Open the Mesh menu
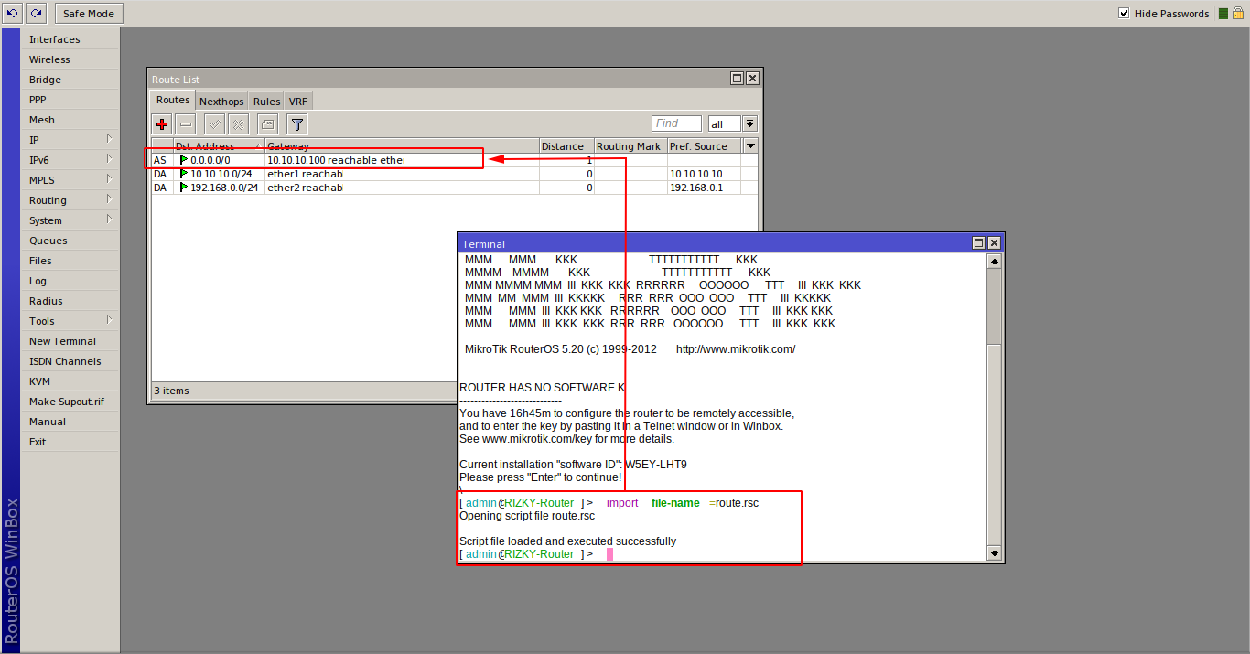The width and height of the screenshot is (1250, 654). pyautogui.click(x=70, y=120)
